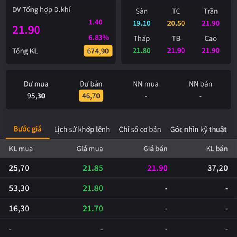The width and height of the screenshot is (237, 237).
Task: Select bid price 21.80 in order book
Action: [x=93, y=188]
